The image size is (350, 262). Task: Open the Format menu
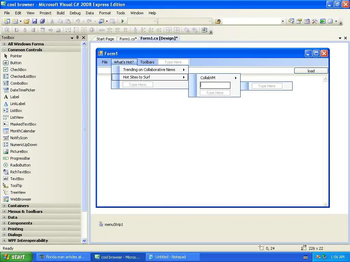tap(105, 13)
